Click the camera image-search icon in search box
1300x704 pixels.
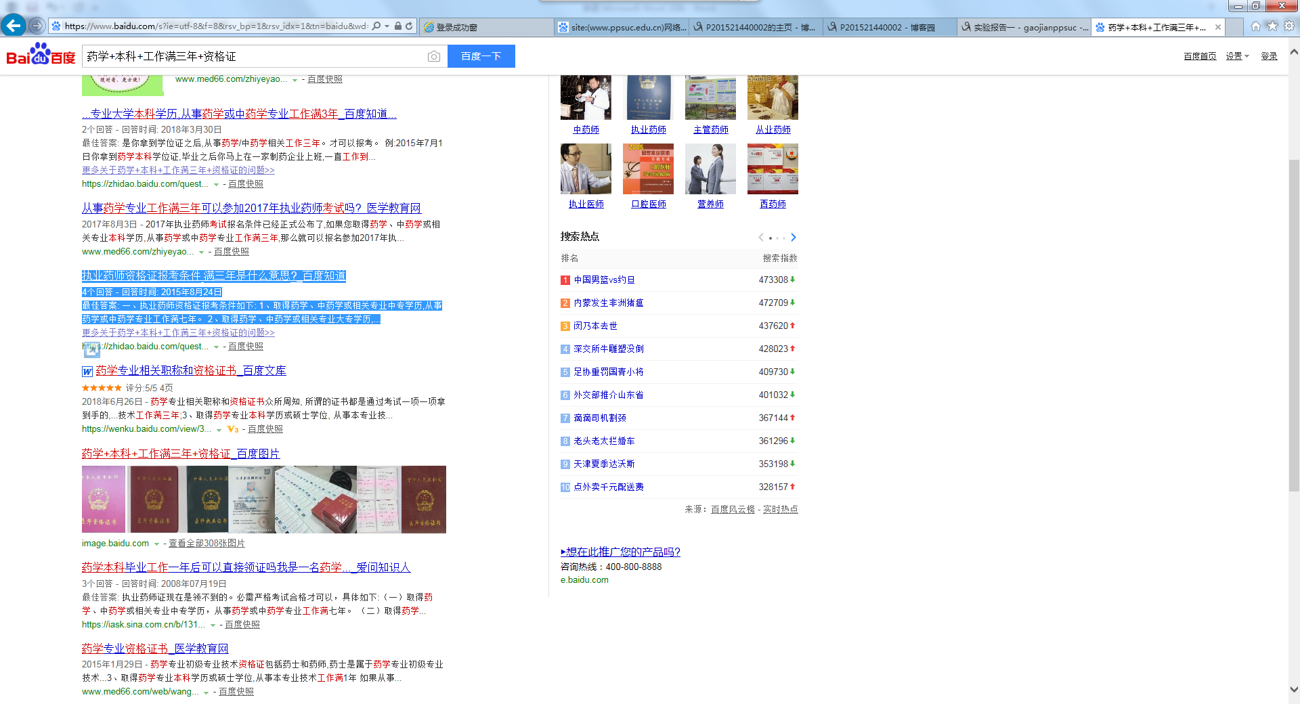click(434, 56)
